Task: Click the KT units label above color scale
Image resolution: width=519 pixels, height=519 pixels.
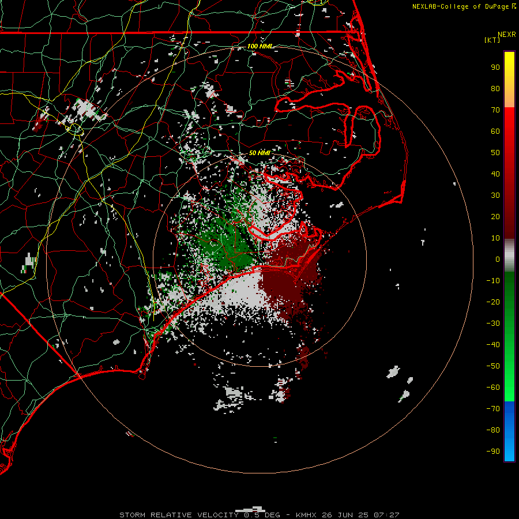Action: [492, 40]
